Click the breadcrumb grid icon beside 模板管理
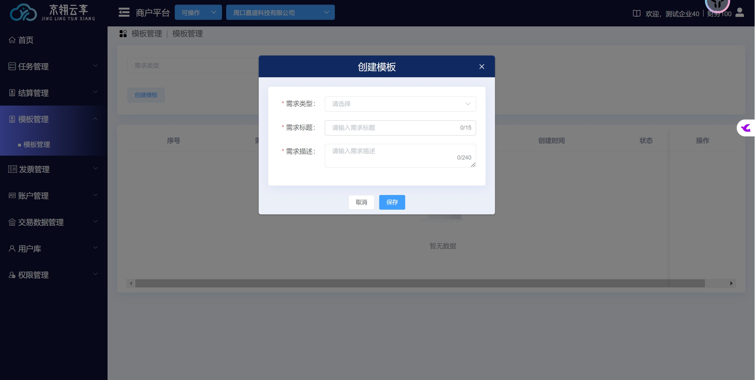 point(123,34)
